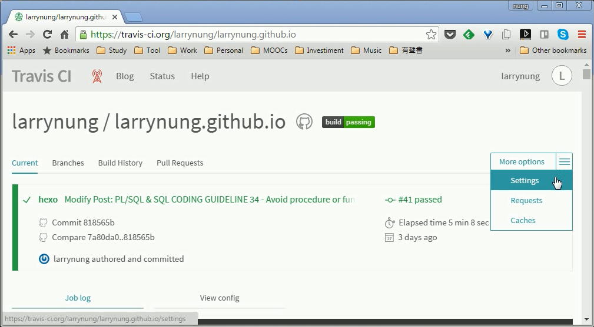
Task: Show hidden bookmarks with the chevron
Action: tap(507, 50)
